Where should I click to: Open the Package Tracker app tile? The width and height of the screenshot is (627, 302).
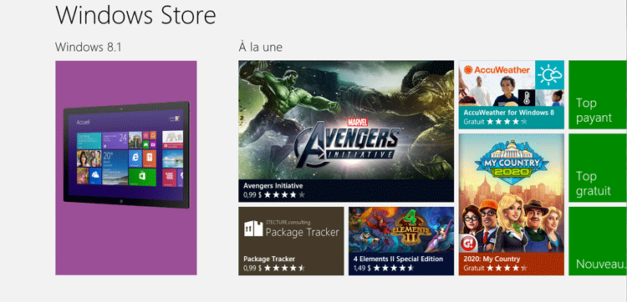tap(291, 241)
